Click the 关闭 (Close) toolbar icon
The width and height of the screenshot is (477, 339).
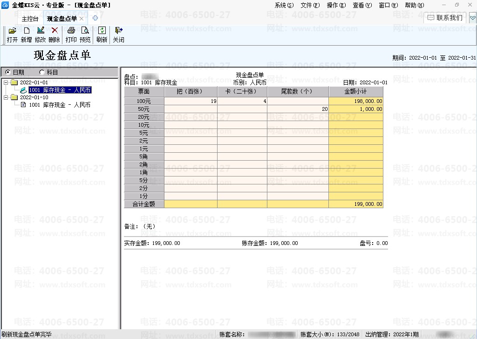click(119, 30)
